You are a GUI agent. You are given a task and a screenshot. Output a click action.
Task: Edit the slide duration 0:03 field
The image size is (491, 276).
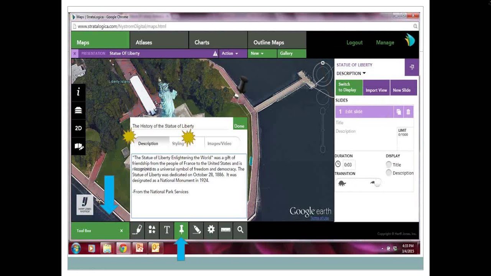349,165
